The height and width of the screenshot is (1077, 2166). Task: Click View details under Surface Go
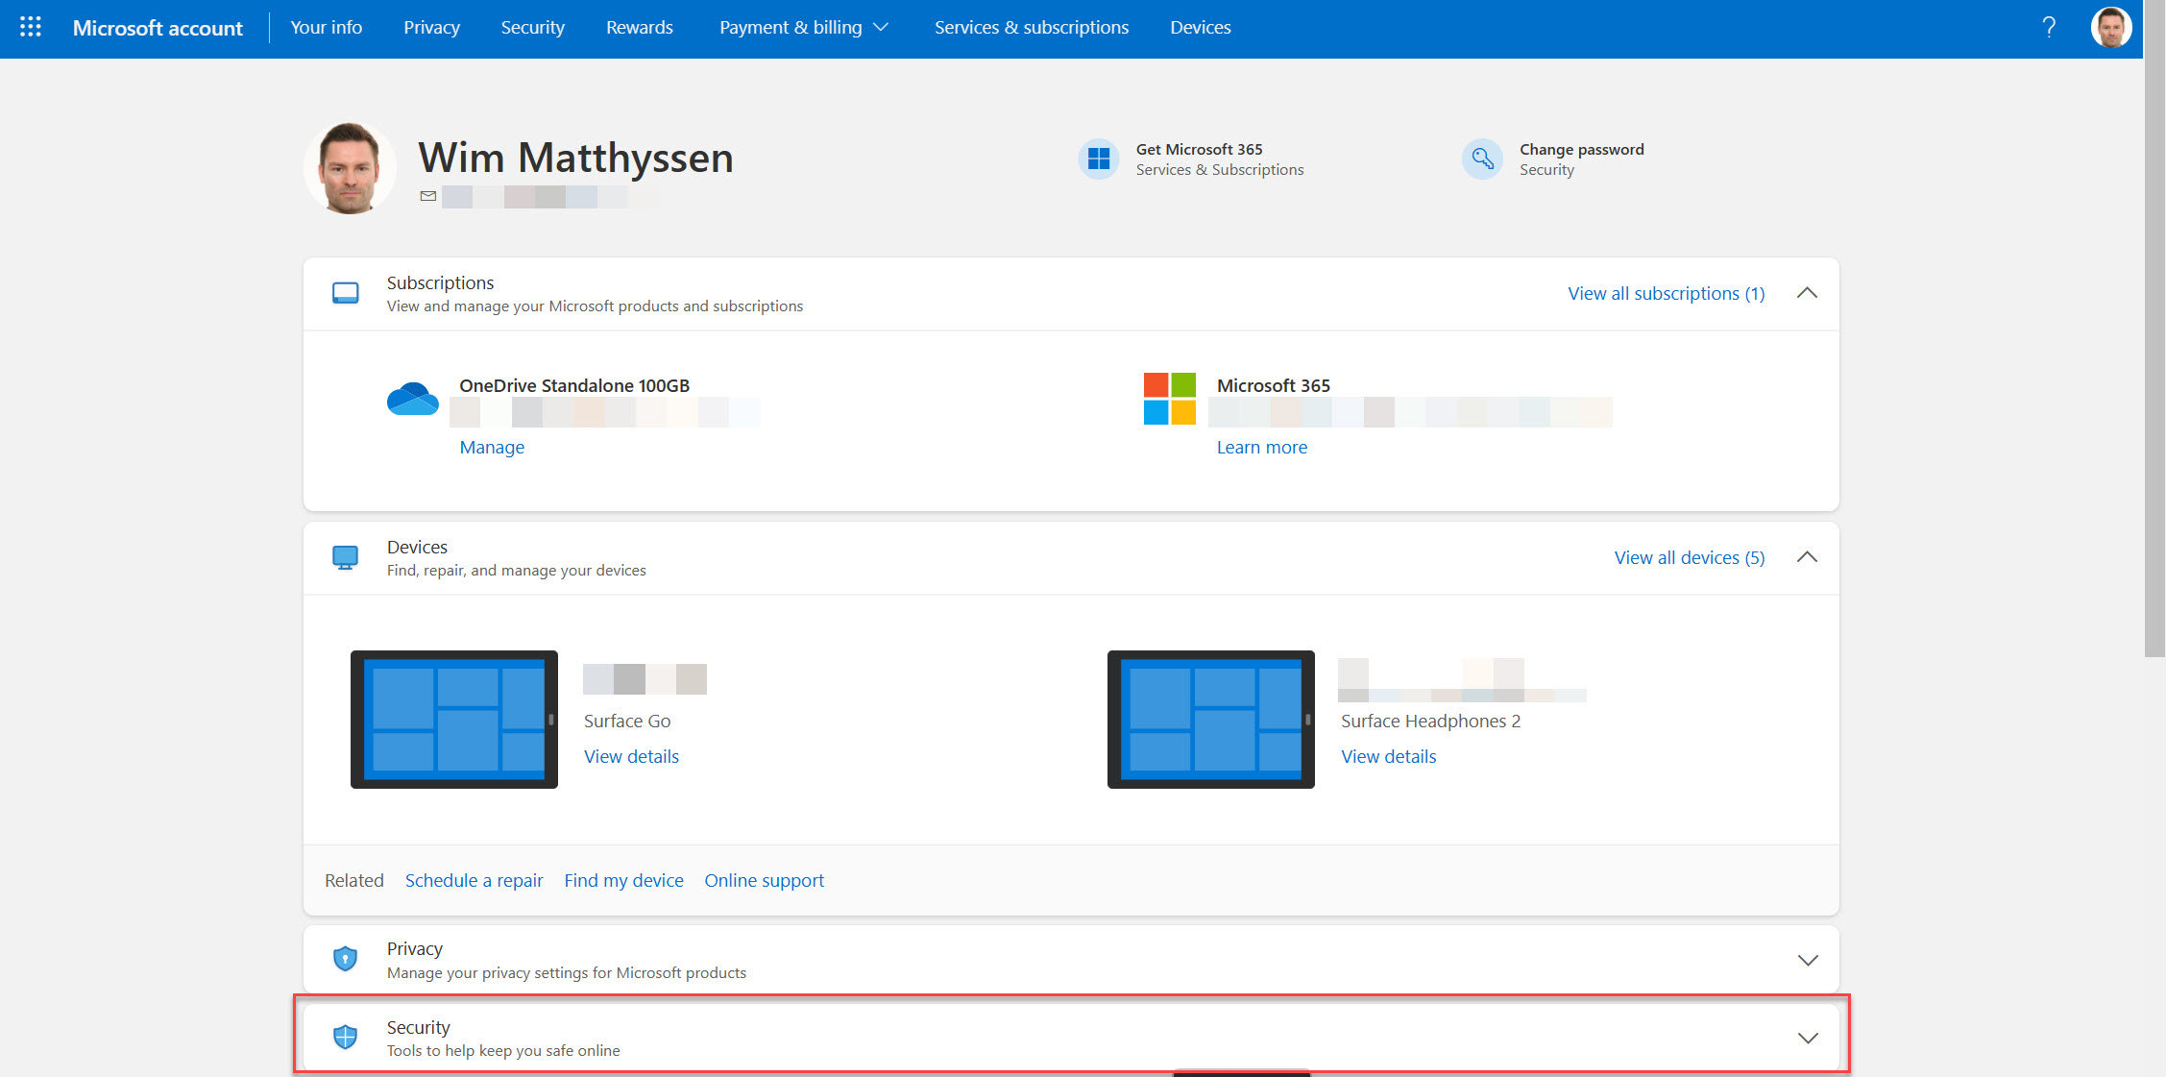(x=631, y=756)
